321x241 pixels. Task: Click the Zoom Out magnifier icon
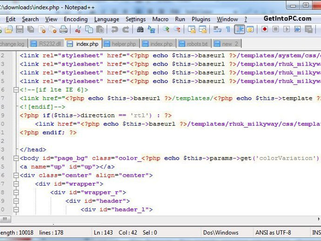(177, 29)
